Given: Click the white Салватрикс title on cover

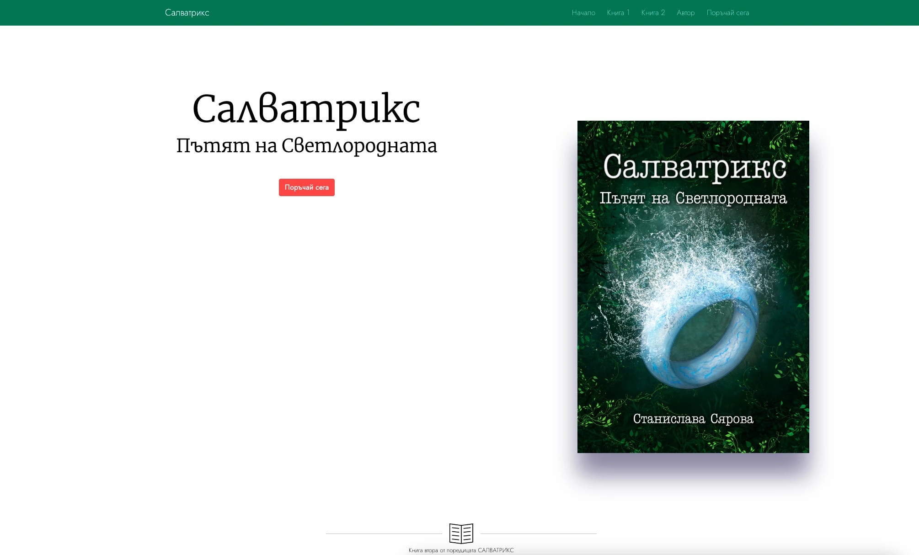Looking at the screenshot, I should point(694,167).
